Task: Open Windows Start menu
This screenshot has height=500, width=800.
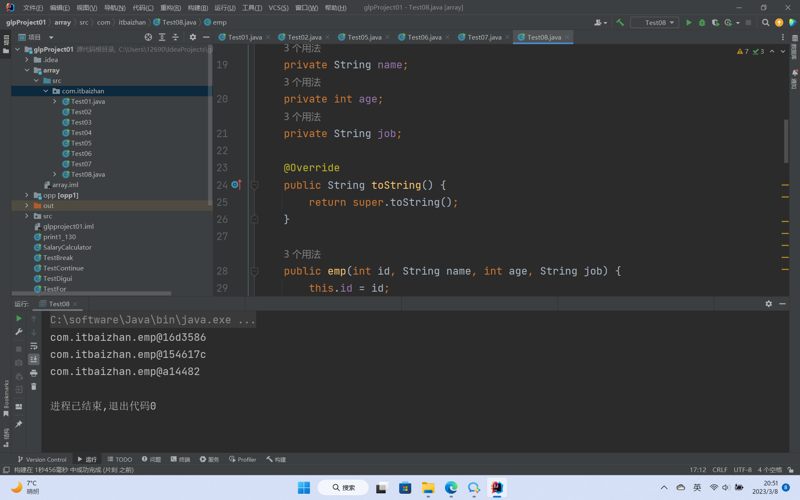Action: click(304, 487)
